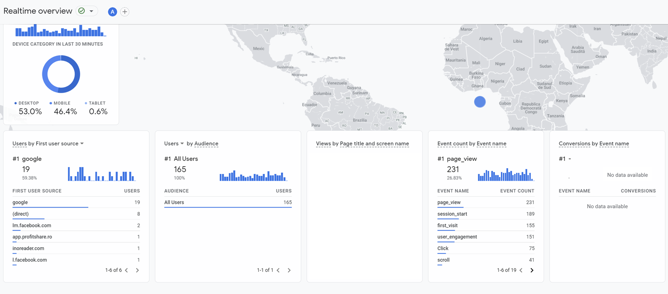Screen dimensions: 668x294
Task: Select the blue user bubble on the map
Action: tap(480, 102)
